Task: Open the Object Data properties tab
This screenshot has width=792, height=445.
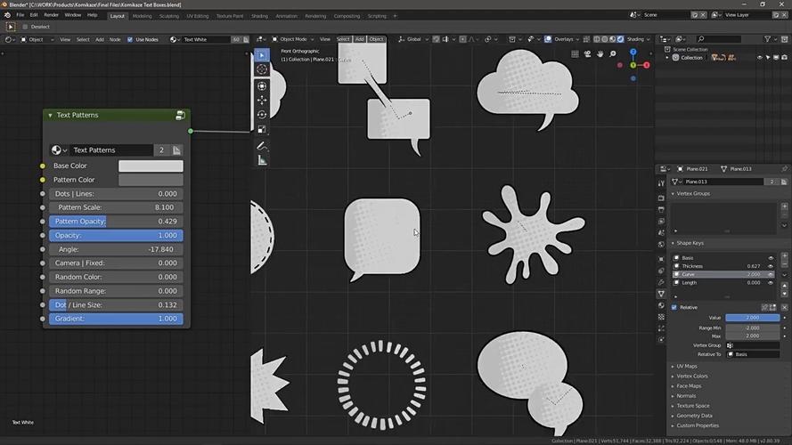Action: click(661, 293)
